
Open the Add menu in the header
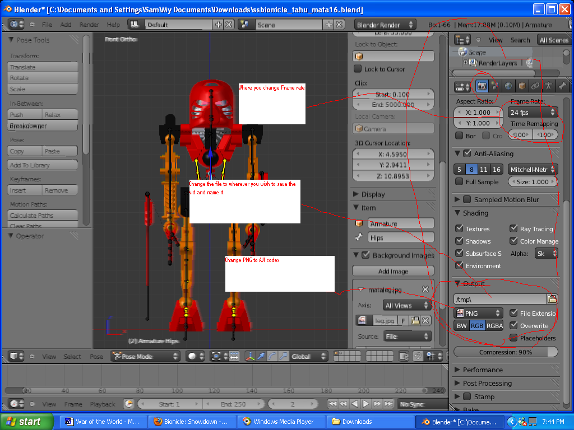[x=64, y=25]
